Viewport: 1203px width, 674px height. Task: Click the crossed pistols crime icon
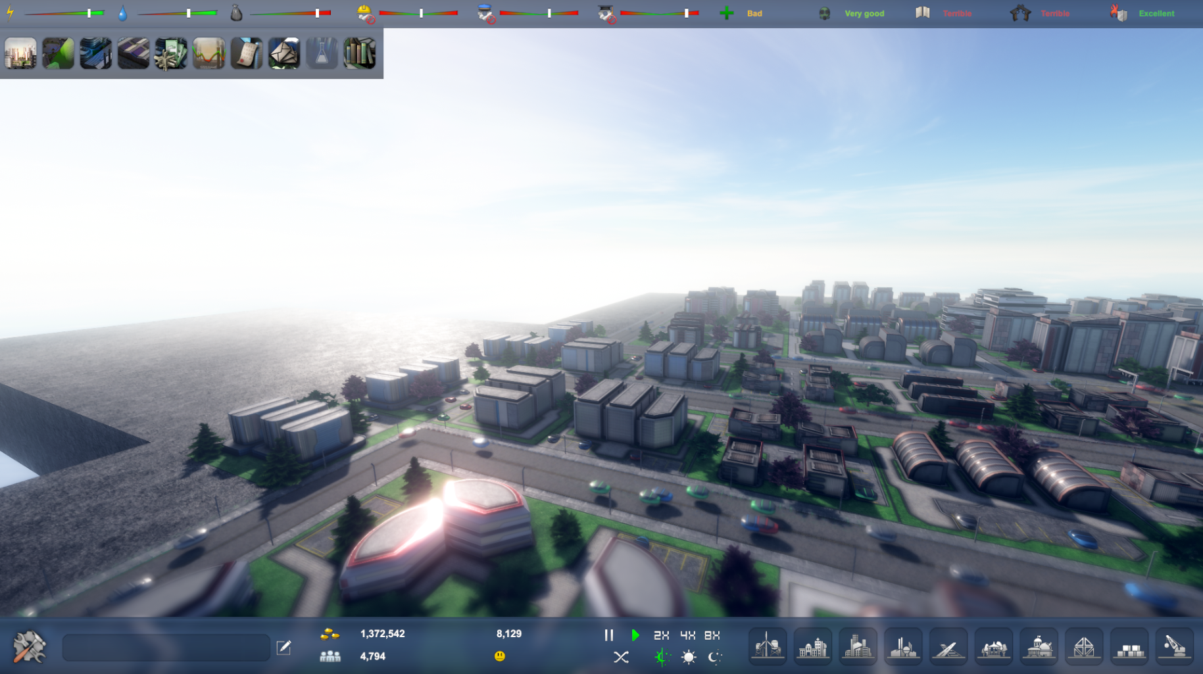click(x=1020, y=12)
